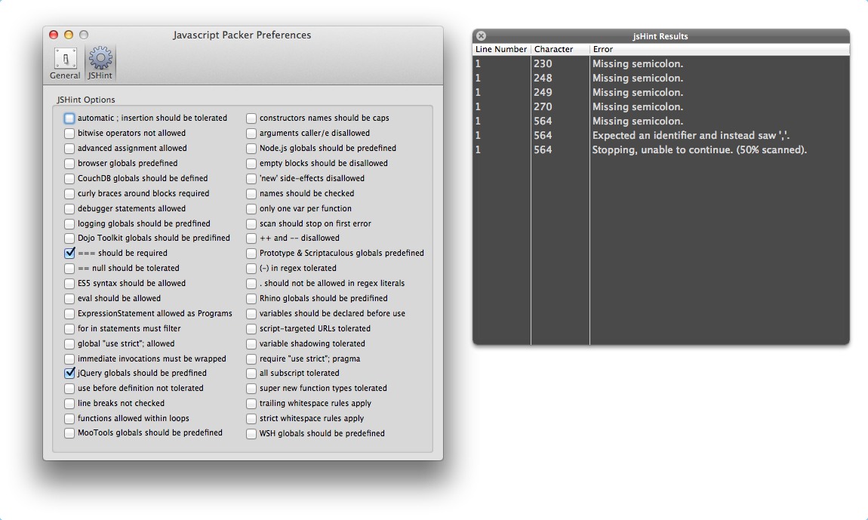Select the error row at character 230

tap(661, 63)
